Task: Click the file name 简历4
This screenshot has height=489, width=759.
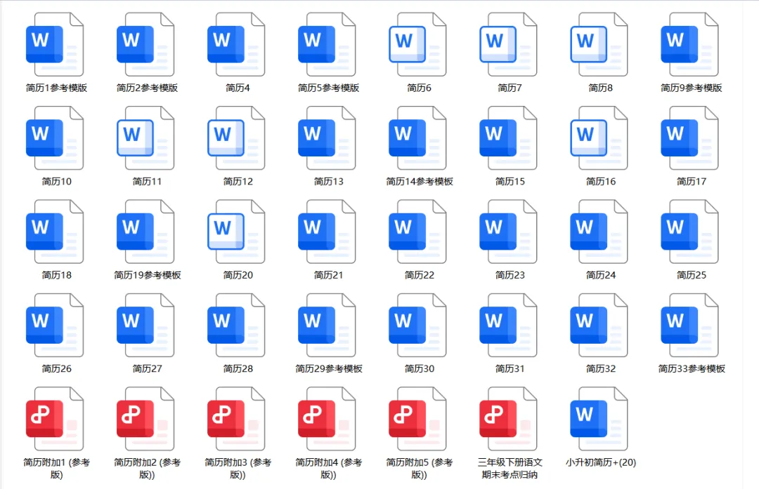Action: tap(238, 88)
